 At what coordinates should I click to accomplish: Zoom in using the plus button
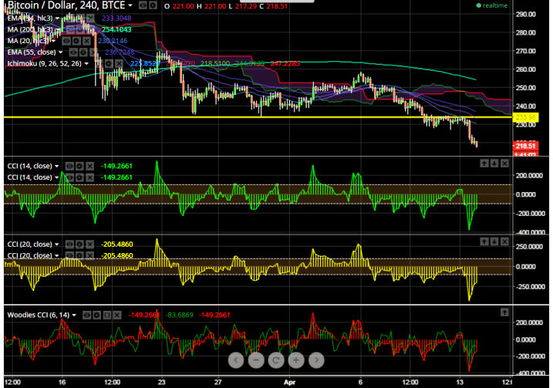(296, 359)
